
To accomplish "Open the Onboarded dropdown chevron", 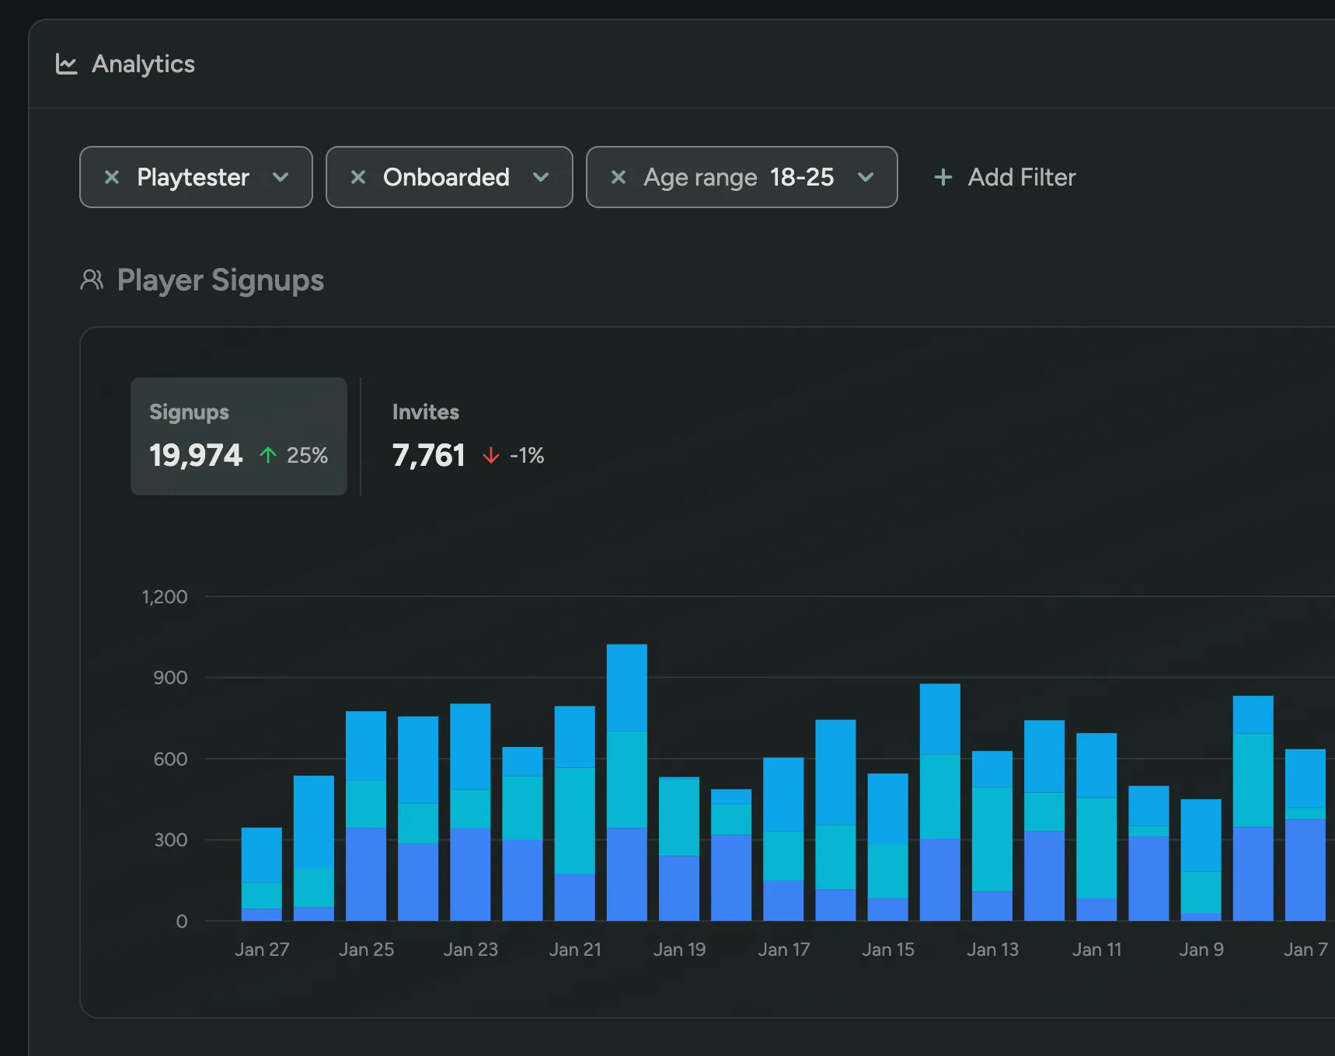I will pos(542,177).
